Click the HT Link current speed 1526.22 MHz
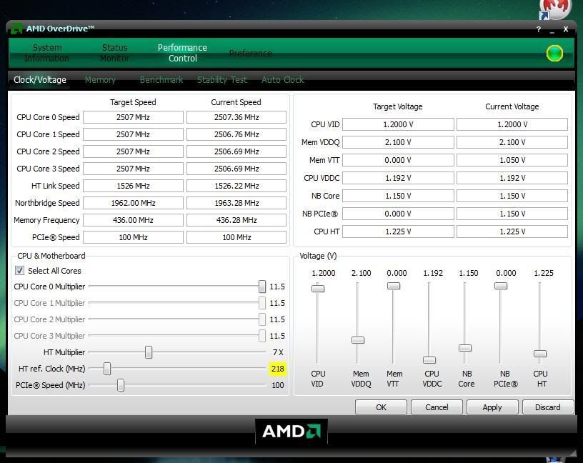583x463 pixels. pos(236,186)
